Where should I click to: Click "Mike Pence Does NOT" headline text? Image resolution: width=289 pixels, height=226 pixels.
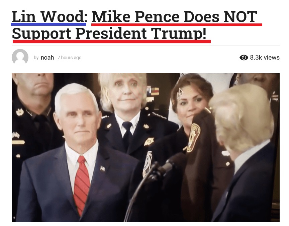[174, 17]
